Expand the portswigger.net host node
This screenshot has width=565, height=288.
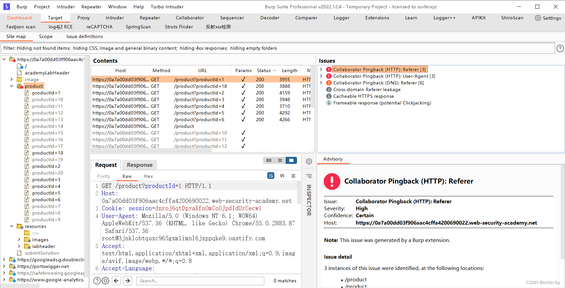(x=4, y=266)
